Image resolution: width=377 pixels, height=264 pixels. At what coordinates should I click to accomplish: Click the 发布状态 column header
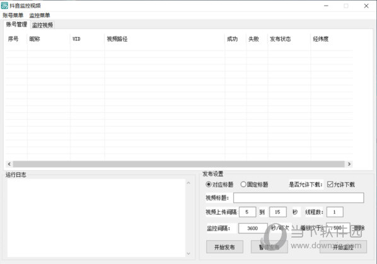[289, 39]
